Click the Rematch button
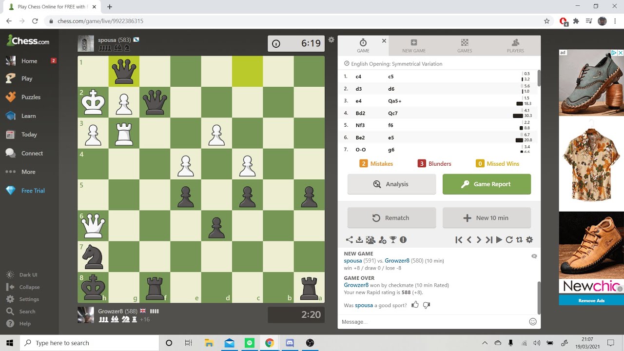Viewport: 624px width, 351px height. pos(391,218)
